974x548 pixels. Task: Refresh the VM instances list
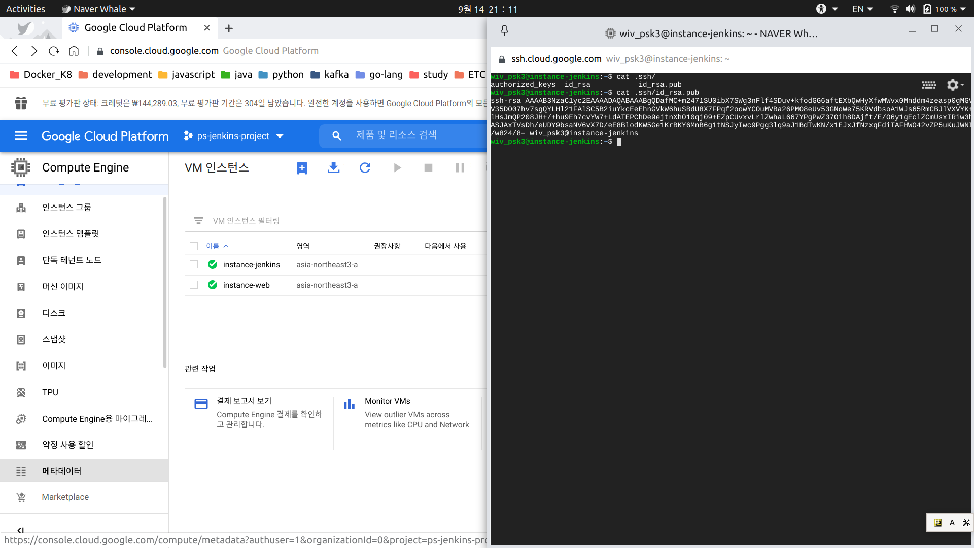[x=365, y=168]
